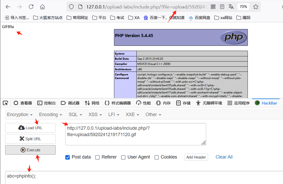Image resolution: width=283 pixels, height=184 pixels.
Task: Switch to the 无障碍环境 accessibility tab
Action: pos(209,103)
